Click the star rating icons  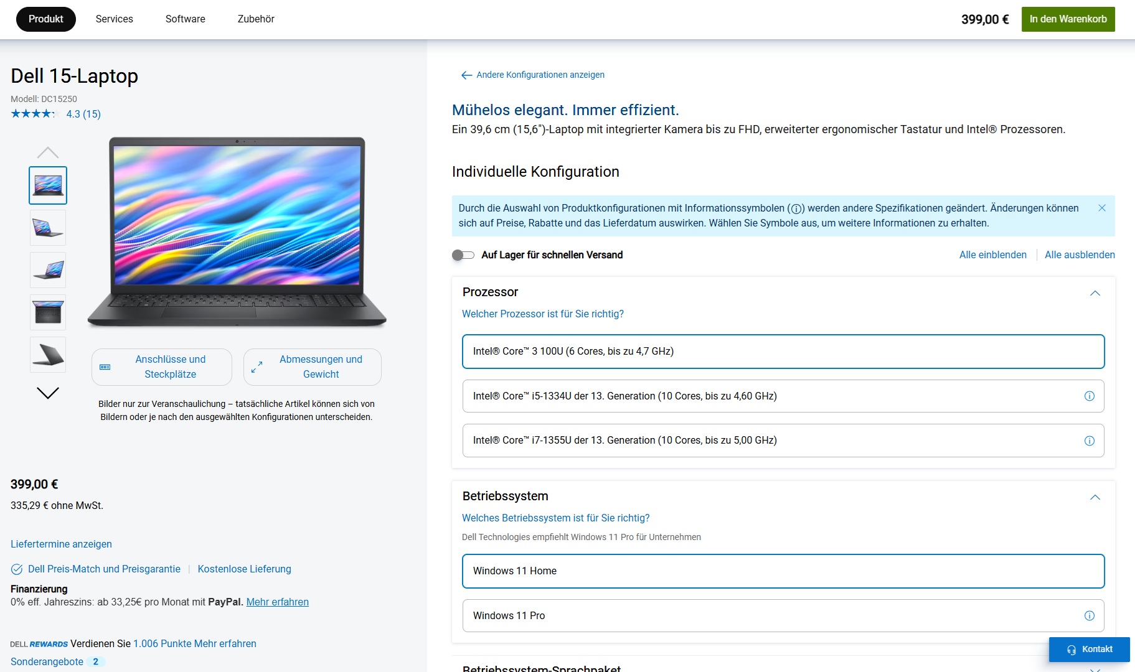(34, 114)
